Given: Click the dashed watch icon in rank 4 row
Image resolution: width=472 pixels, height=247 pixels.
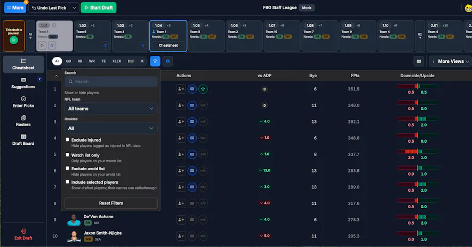Looking at the screenshot, I should pyautogui.click(x=203, y=138).
